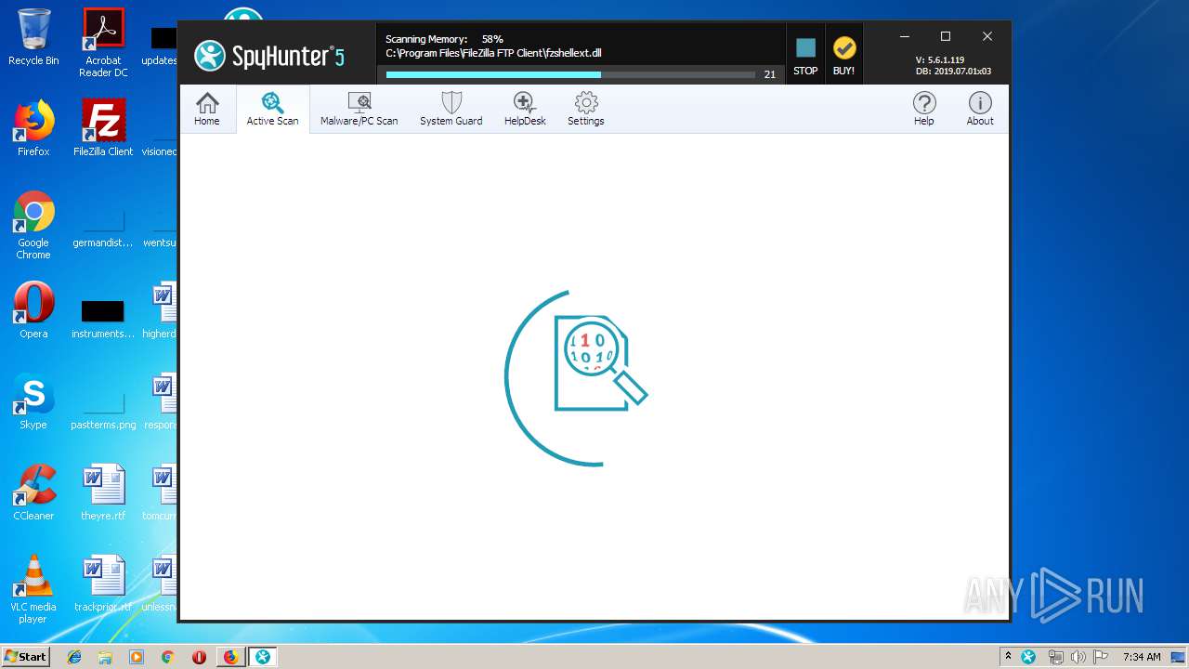Open the network tray icon

1056,657
